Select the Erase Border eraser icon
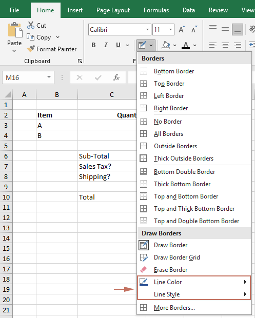This screenshot has height=318, width=255. (x=144, y=269)
